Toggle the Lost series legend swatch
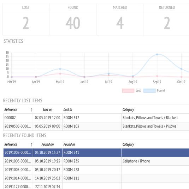Viewport: 189px width, 189px height. coord(128,90)
